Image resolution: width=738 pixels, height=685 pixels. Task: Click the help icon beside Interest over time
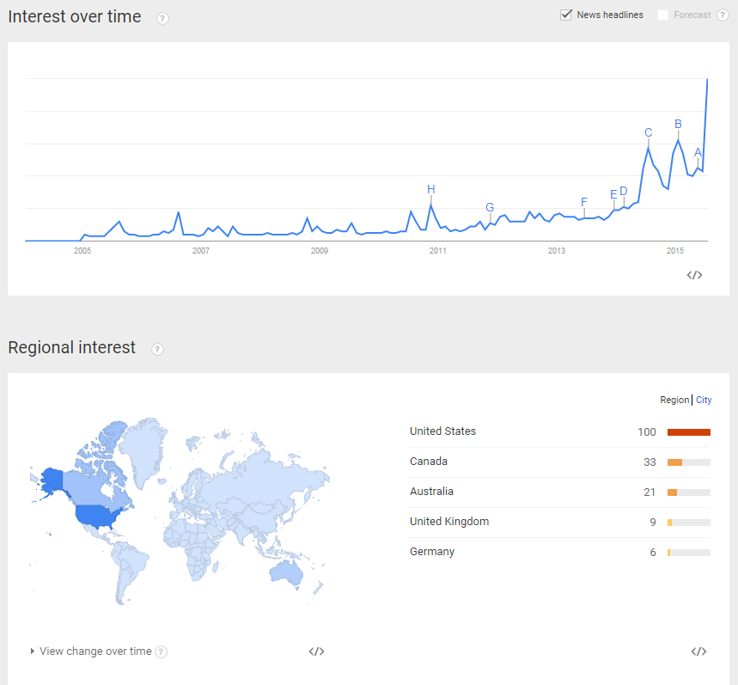pyautogui.click(x=162, y=18)
